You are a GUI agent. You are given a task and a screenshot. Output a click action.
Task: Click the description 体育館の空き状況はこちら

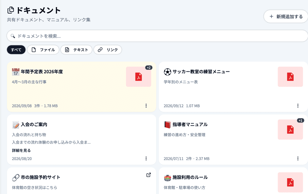pyautogui.click(x=35, y=187)
